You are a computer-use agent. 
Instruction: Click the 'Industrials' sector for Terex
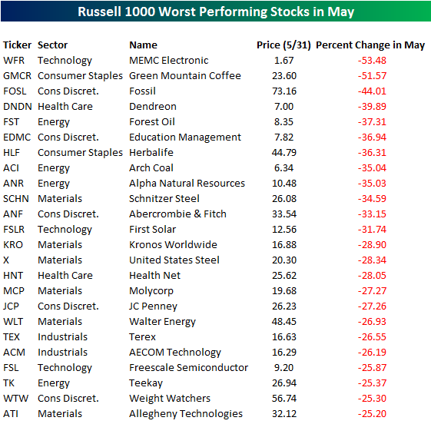coord(63,337)
